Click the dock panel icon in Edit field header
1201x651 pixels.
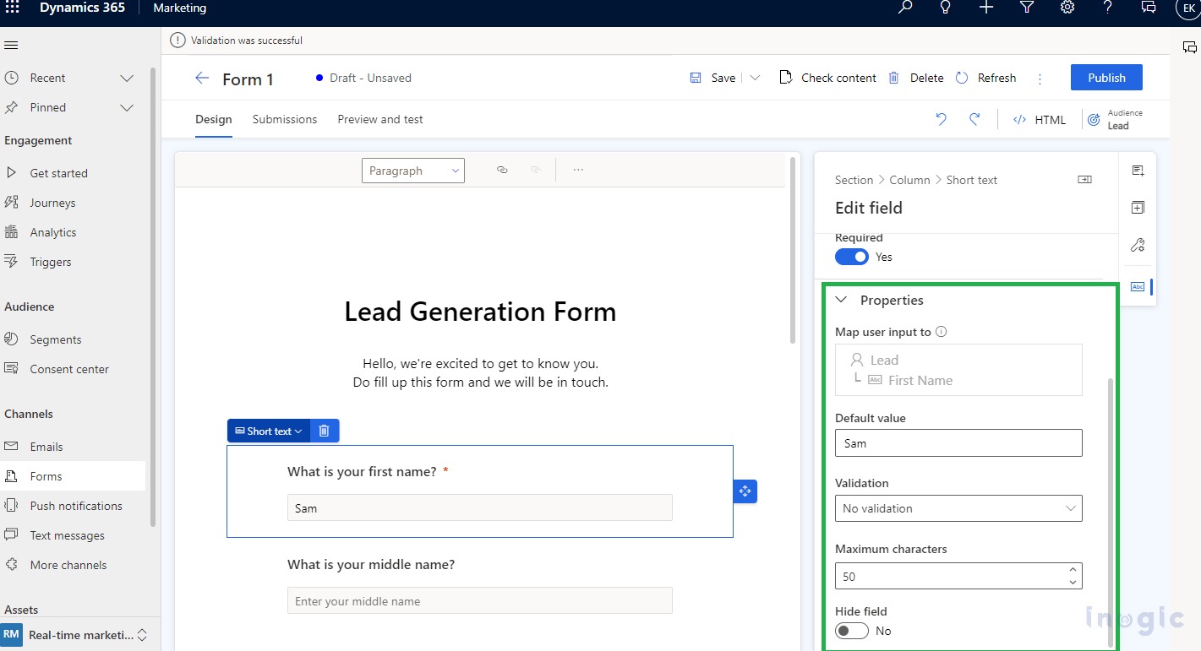(x=1084, y=180)
